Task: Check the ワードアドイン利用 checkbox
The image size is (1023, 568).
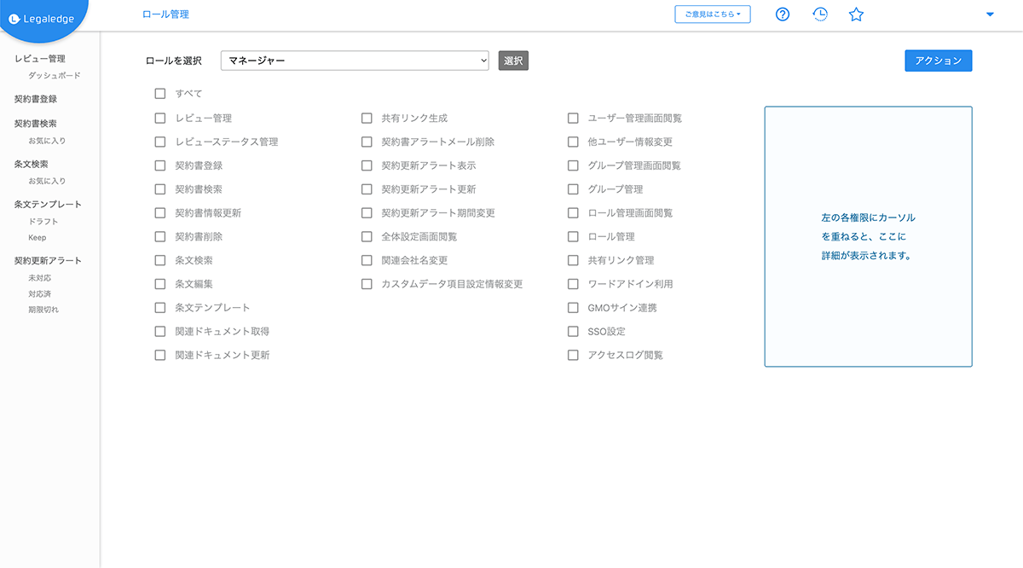Action: [x=573, y=284]
